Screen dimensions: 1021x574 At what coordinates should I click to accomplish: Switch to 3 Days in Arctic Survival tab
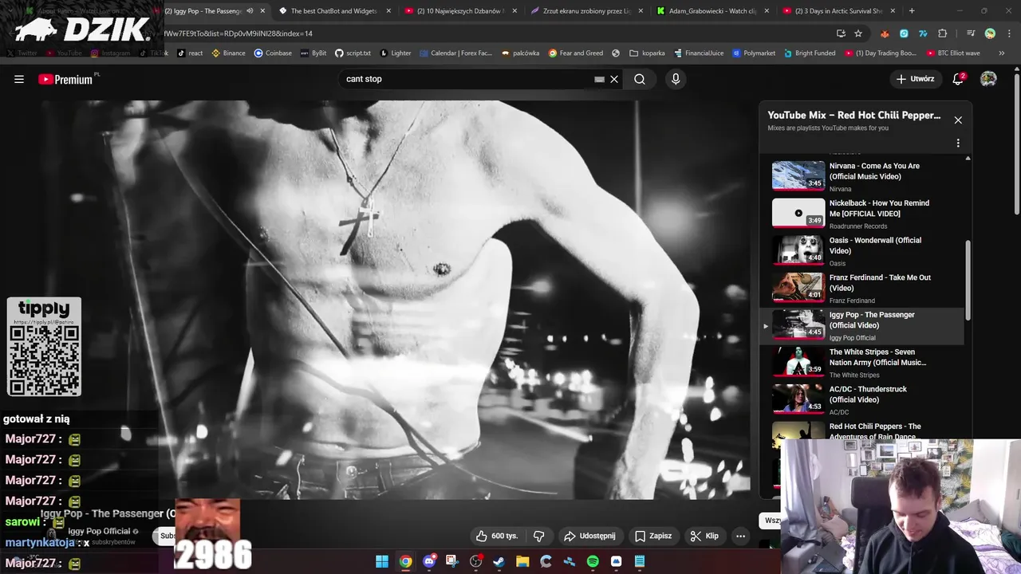click(840, 11)
